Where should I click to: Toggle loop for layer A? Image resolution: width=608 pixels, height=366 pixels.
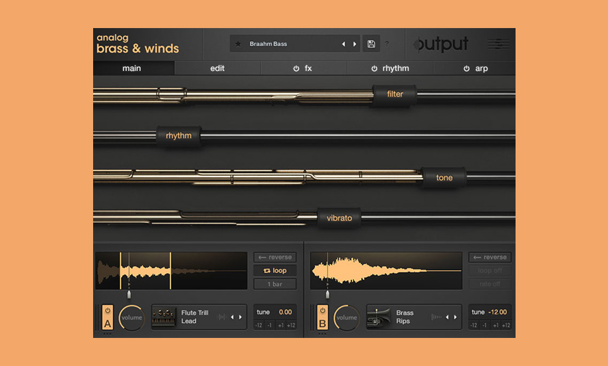click(275, 271)
